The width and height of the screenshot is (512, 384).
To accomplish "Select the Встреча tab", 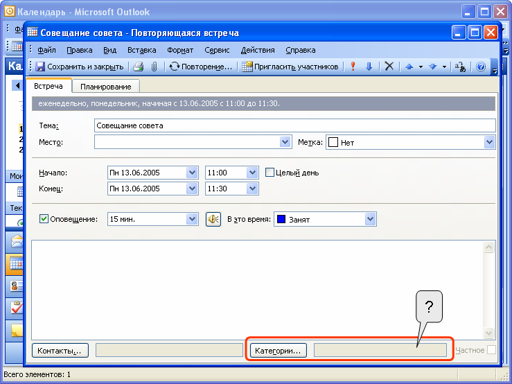I will 48,86.
